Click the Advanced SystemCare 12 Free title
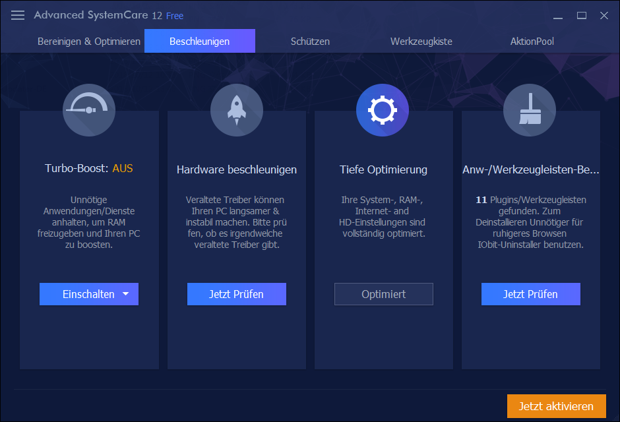Viewport: 620px width, 422px height. (109, 15)
